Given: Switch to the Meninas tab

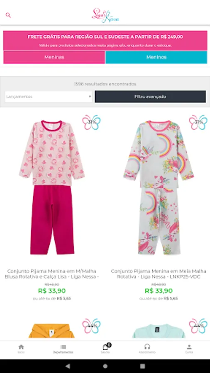Looking at the screenshot, I should 54,57.
